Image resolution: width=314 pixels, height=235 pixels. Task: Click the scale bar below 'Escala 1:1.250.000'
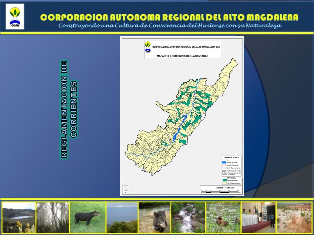click(x=220, y=192)
